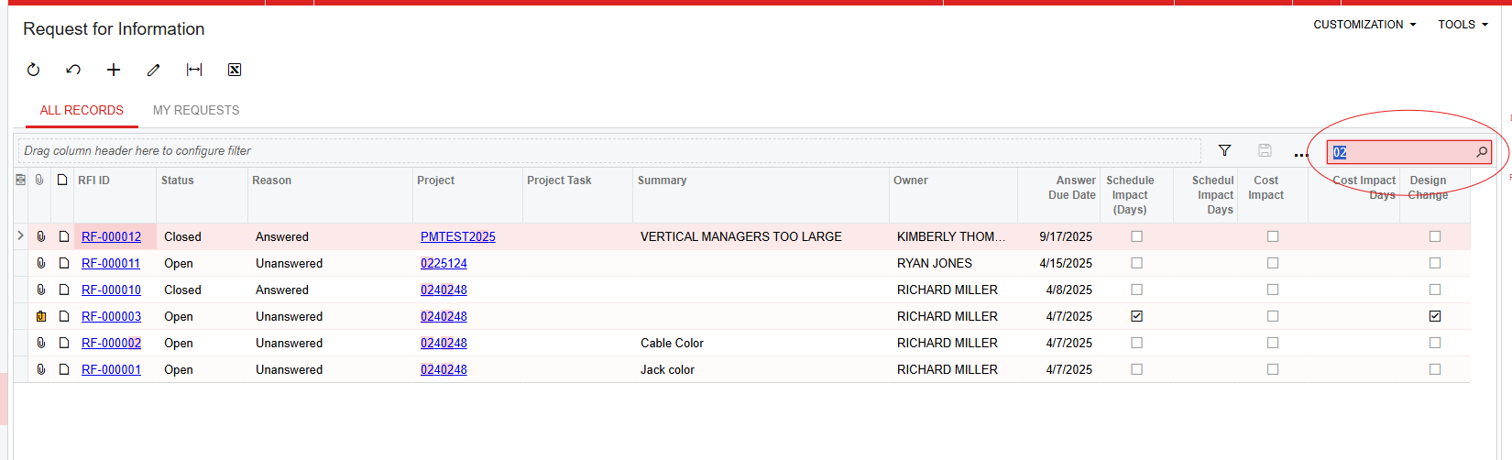Check Design Change box for RF-000012
The image size is (1512, 460).
(x=1435, y=236)
